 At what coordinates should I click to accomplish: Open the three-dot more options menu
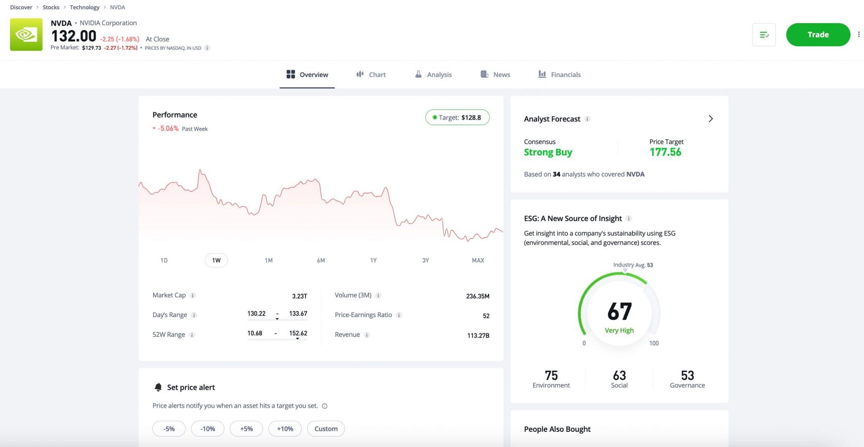tap(859, 35)
